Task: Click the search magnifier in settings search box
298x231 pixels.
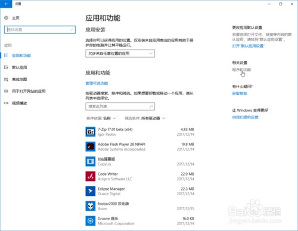Action: 72,30
